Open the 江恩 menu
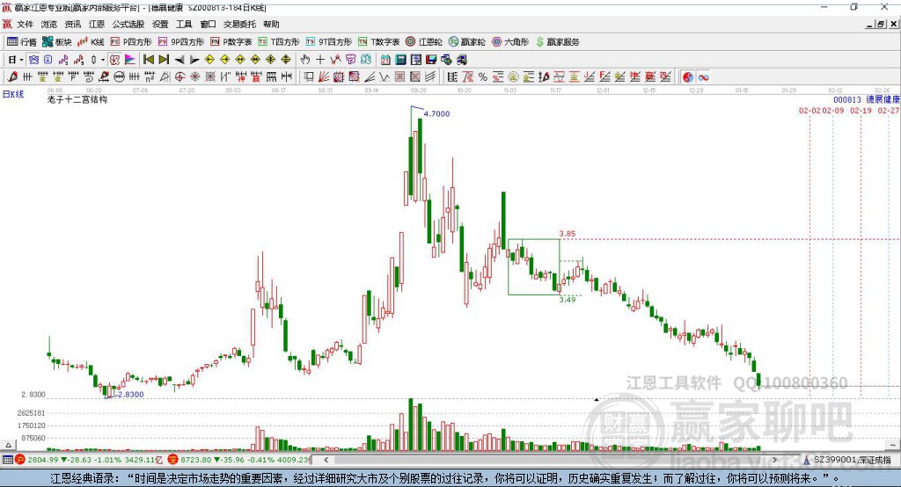 point(97,24)
